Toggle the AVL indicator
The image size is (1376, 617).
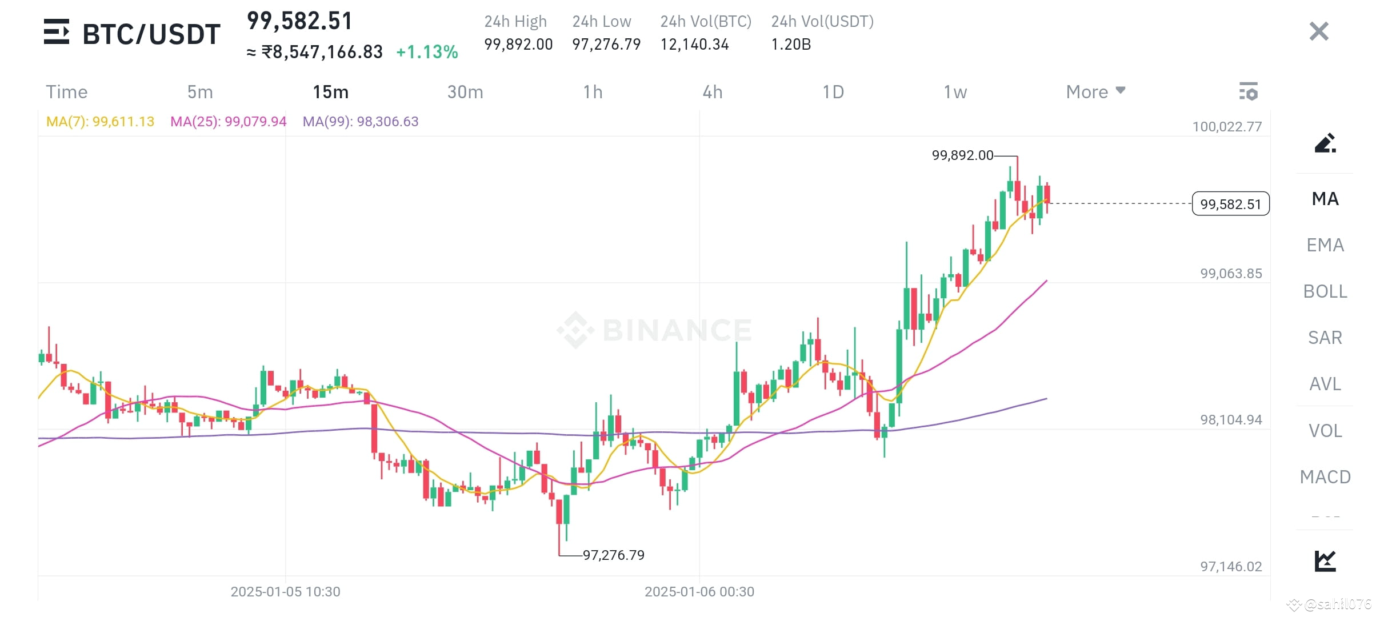[x=1325, y=384]
